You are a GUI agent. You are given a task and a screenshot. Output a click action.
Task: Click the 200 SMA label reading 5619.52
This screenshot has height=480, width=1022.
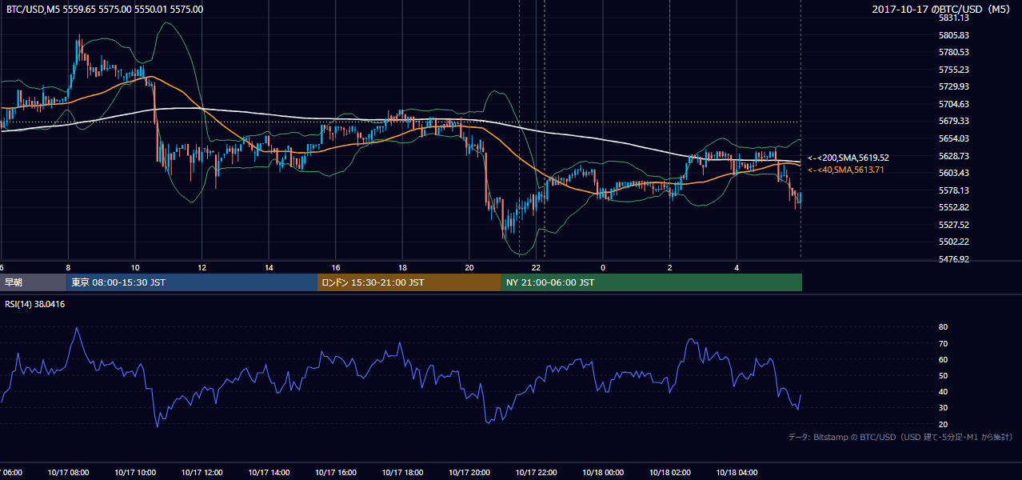click(x=848, y=158)
